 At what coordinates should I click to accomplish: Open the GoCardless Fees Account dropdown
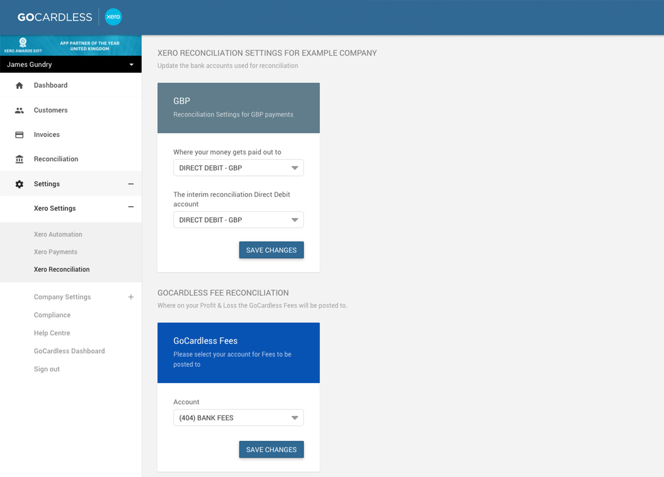coord(239,418)
